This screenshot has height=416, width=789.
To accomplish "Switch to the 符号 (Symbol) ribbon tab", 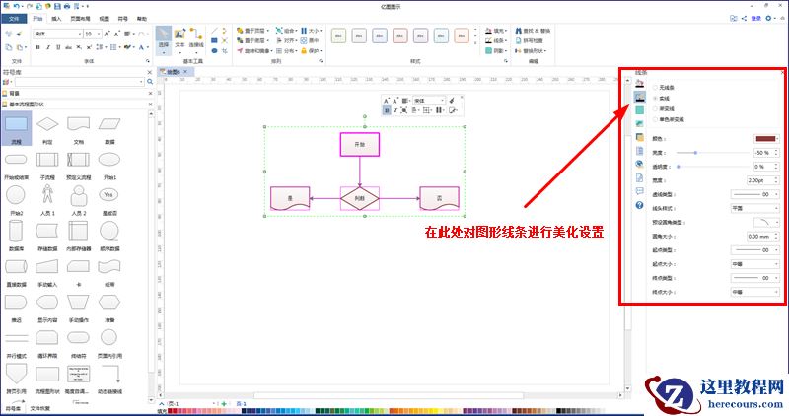I will (122, 19).
